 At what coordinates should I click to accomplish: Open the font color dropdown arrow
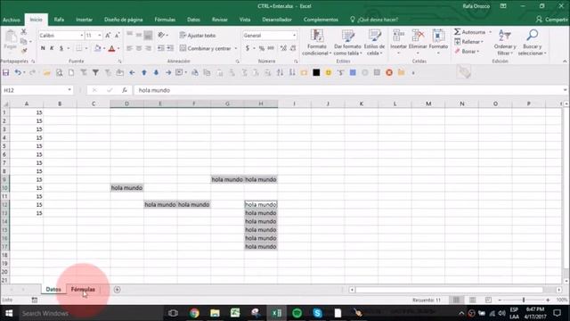(118, 48)
